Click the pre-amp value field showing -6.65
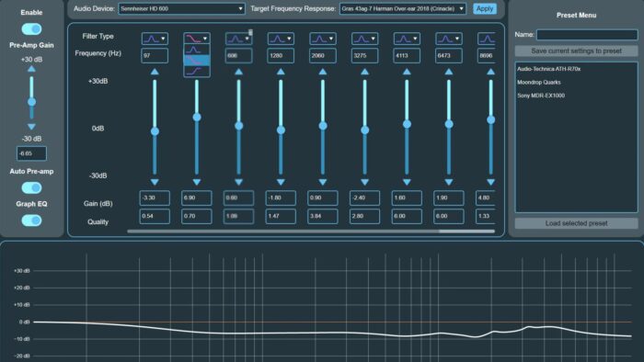 [x=31, y=153]
